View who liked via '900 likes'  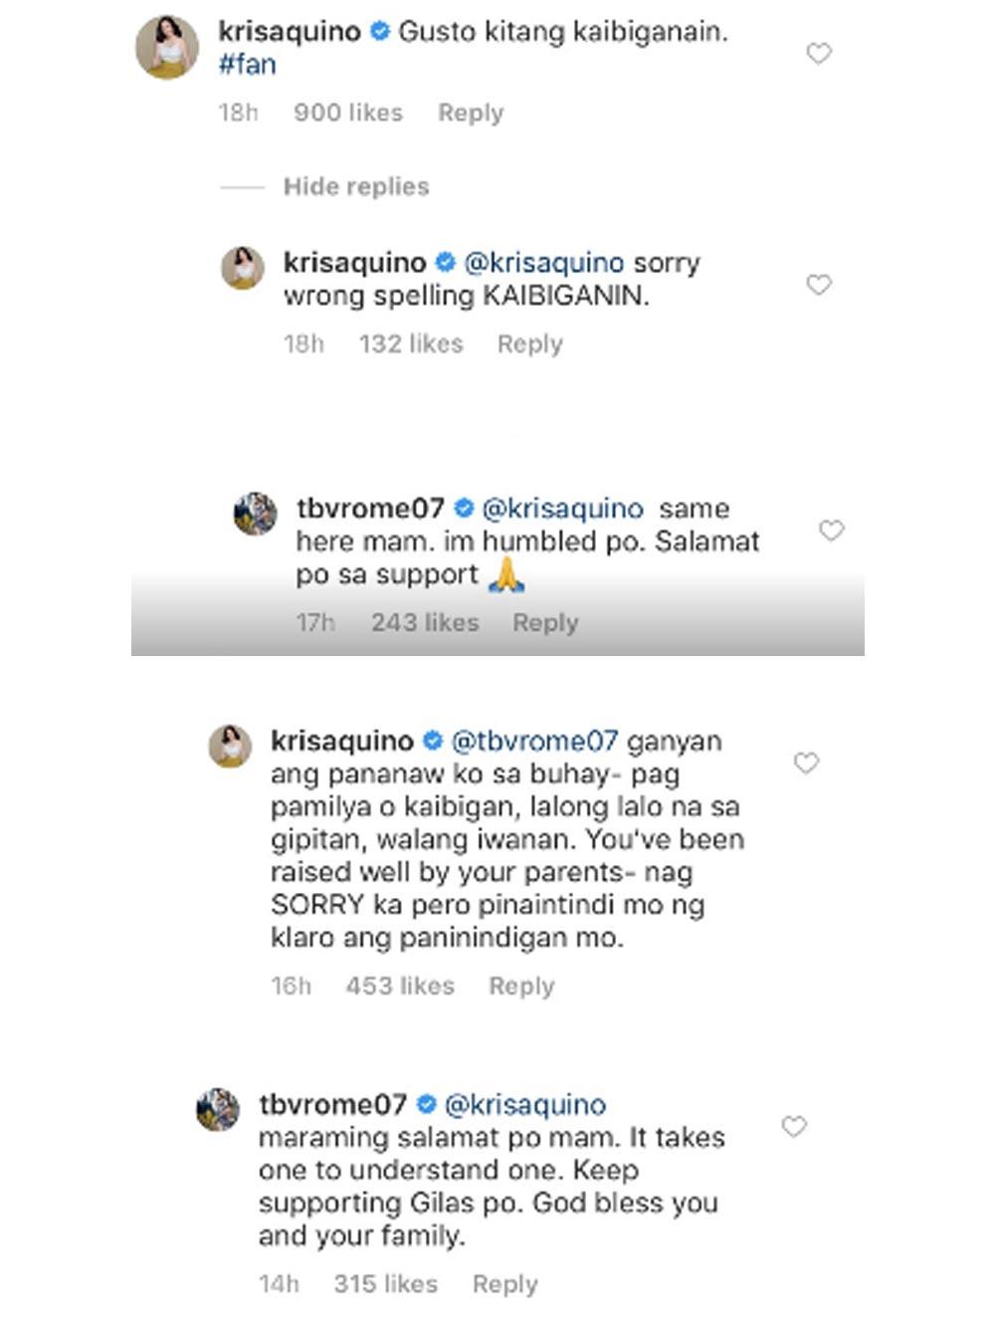click(x=348, y=112)
